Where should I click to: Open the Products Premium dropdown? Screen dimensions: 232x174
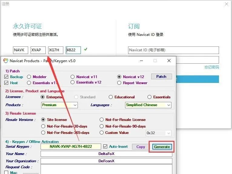point(59,105)
